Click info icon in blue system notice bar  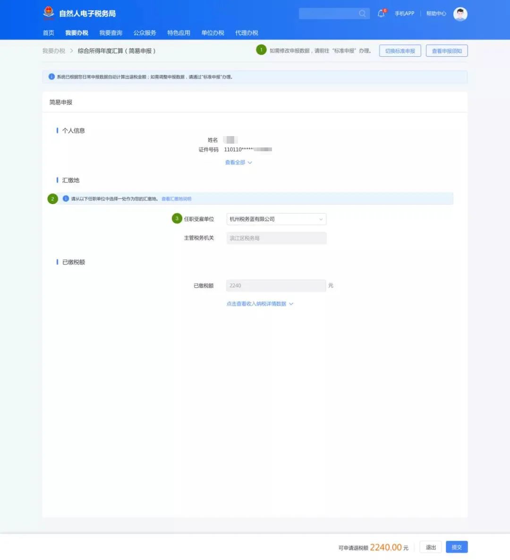(x=51, y=77)
